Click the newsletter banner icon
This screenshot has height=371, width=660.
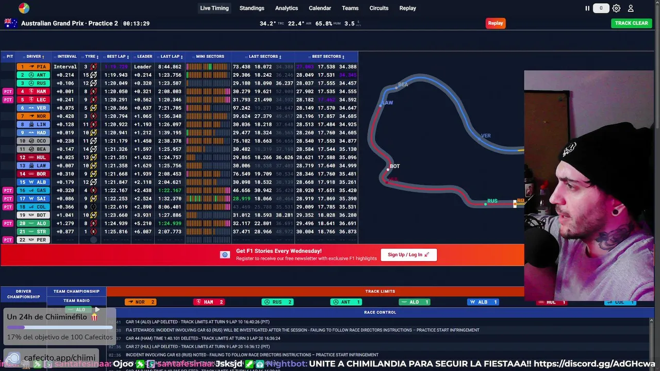tap(224, 255)
